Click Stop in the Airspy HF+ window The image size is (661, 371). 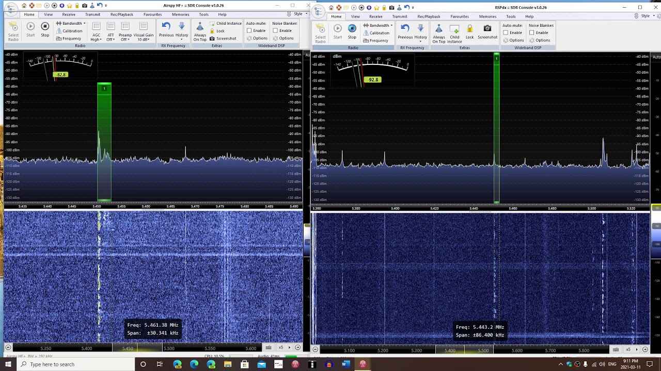click(45, 29)
